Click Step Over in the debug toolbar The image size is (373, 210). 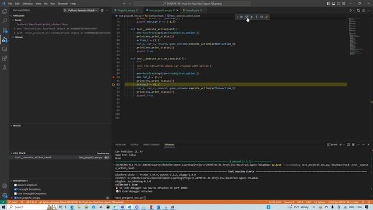click(247, 17)
